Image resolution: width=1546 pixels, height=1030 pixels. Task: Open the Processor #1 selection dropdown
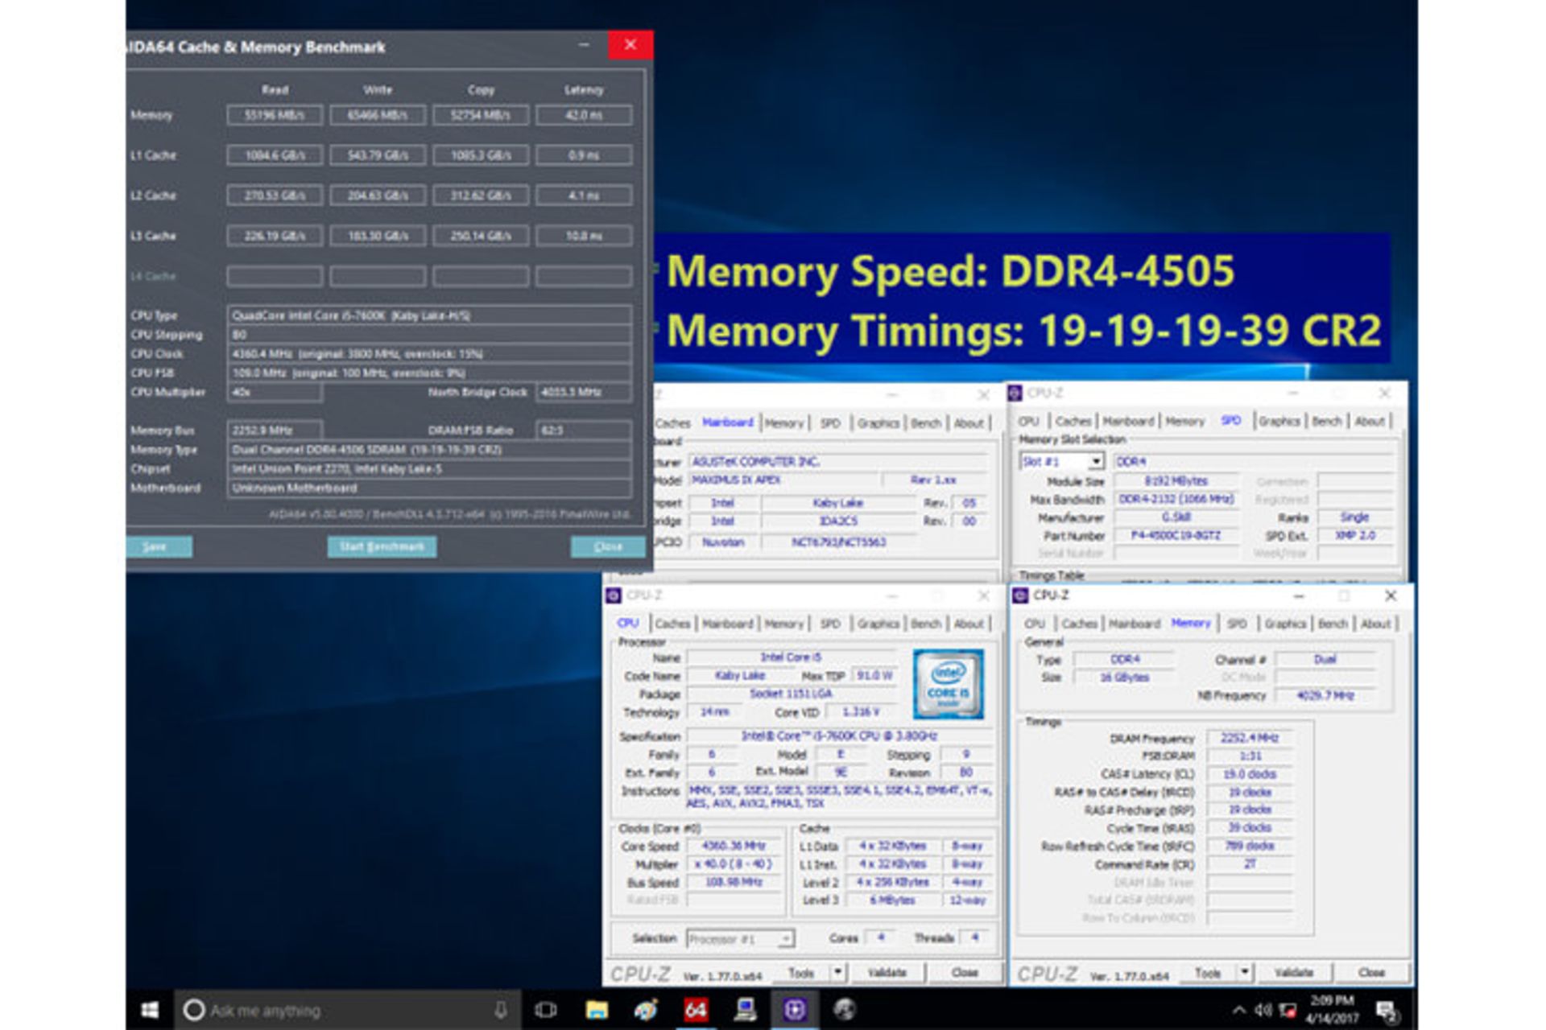point(786,938)
